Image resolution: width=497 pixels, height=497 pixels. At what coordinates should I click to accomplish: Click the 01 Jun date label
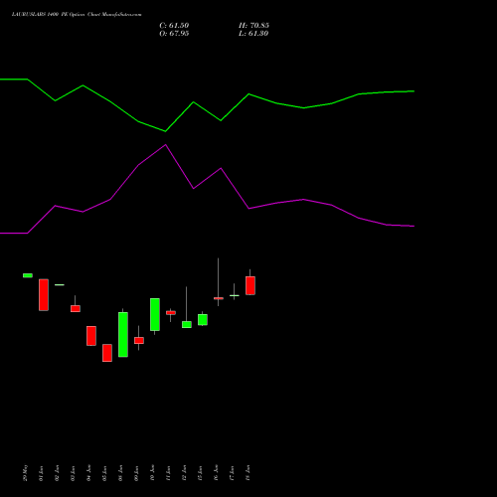tap(42, 473)
